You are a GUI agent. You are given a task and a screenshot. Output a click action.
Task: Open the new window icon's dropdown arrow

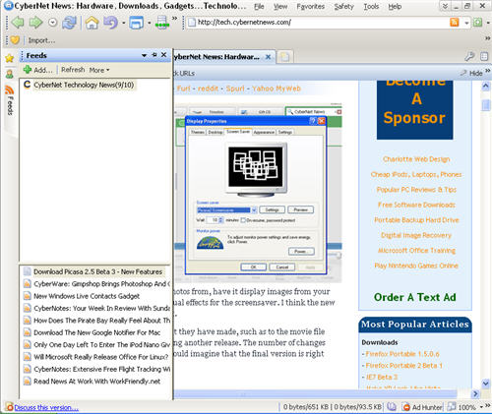(149, 23)
